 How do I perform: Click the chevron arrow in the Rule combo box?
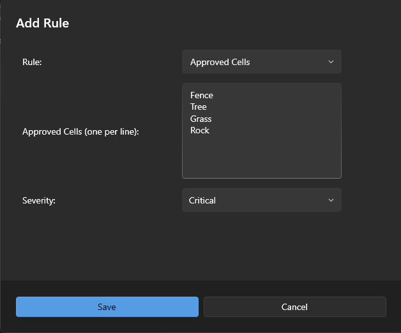point(331,62)
